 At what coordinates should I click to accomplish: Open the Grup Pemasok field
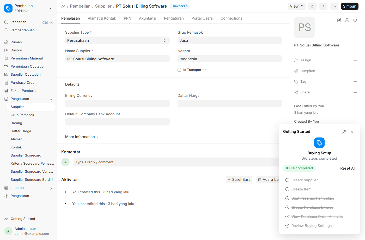coord(230,40)
